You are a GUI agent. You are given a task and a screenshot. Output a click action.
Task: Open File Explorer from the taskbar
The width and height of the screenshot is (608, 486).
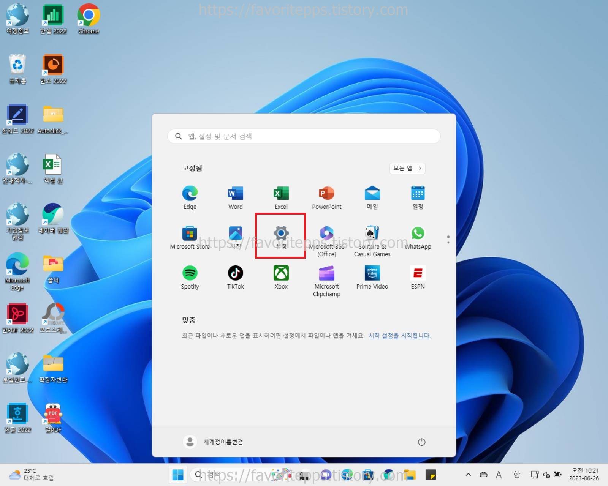[x=410, y=475]
